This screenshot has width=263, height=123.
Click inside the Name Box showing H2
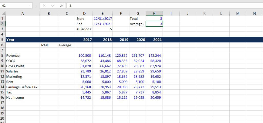[x=14, y=5]
